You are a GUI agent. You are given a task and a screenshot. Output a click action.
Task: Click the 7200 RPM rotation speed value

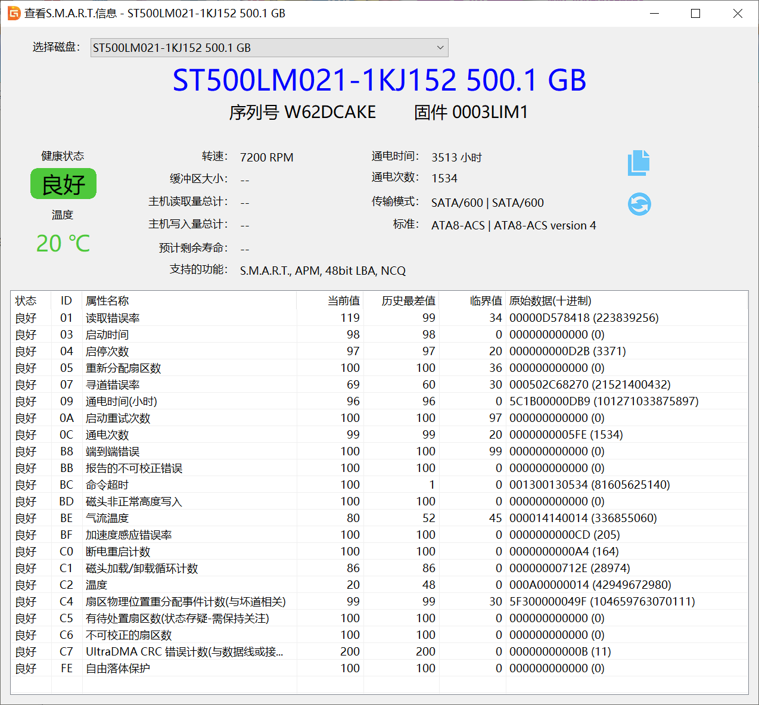pos(266,157)
